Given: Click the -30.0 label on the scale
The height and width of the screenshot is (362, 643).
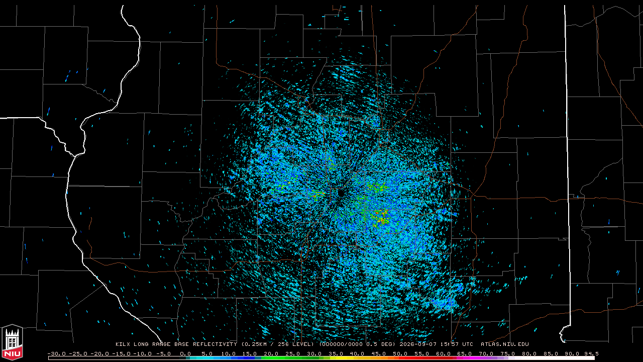Looking at the screenshot, I should (56, 353).
